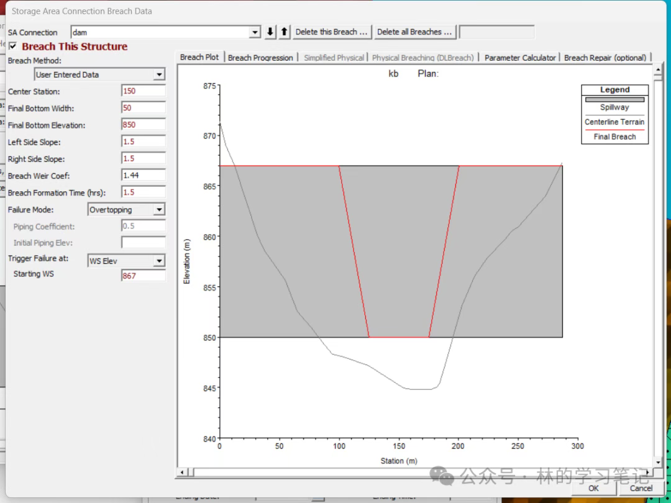Click the Final Breach red line legend entry
Screen dimensions: 671x503
[x=614, y=136]
